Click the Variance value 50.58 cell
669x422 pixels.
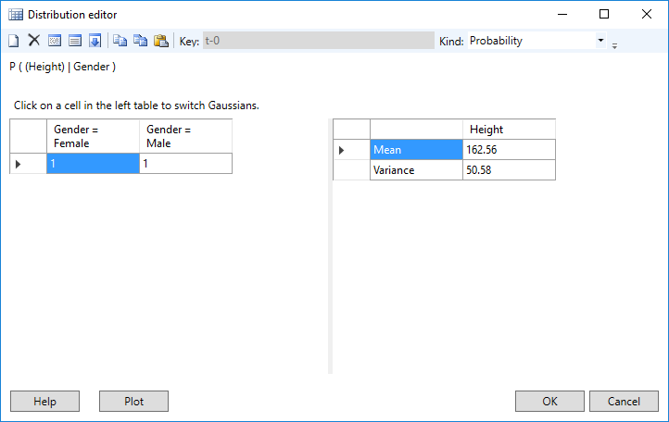509,170
